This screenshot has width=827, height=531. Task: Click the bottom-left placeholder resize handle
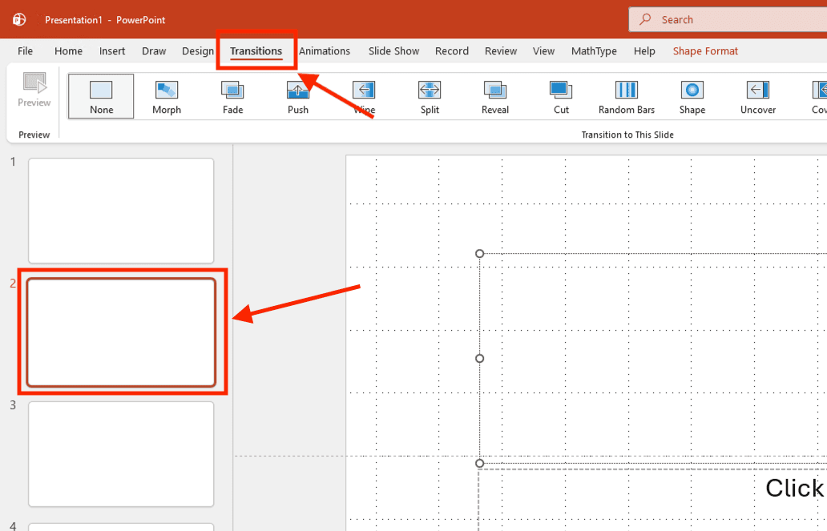tap(479, 463)
